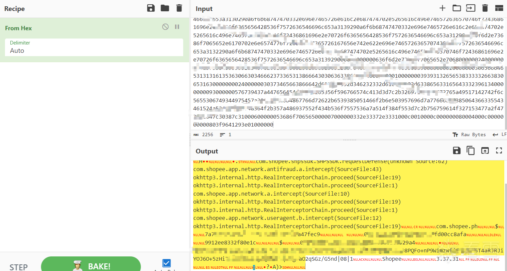Click the Output panel heading

pos(207,151)
